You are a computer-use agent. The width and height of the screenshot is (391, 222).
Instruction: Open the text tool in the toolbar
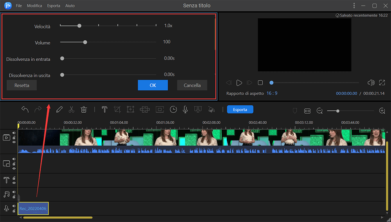click(104, 110)
